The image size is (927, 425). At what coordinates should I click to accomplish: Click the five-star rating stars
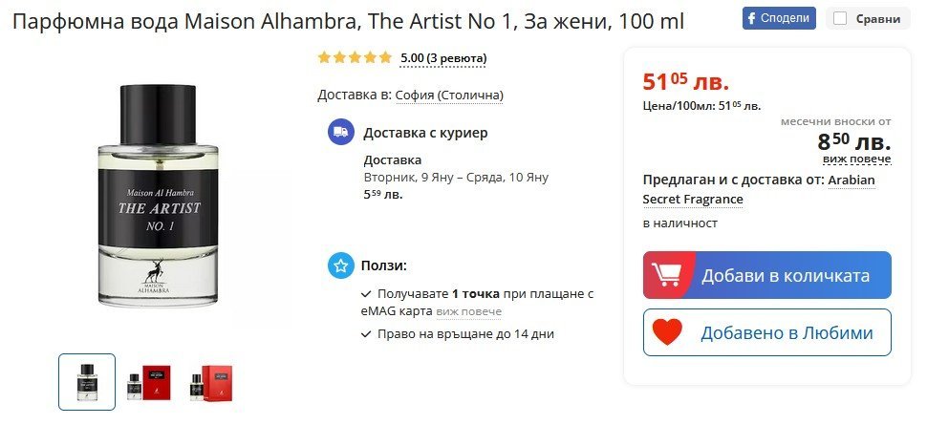pos(355,58)
